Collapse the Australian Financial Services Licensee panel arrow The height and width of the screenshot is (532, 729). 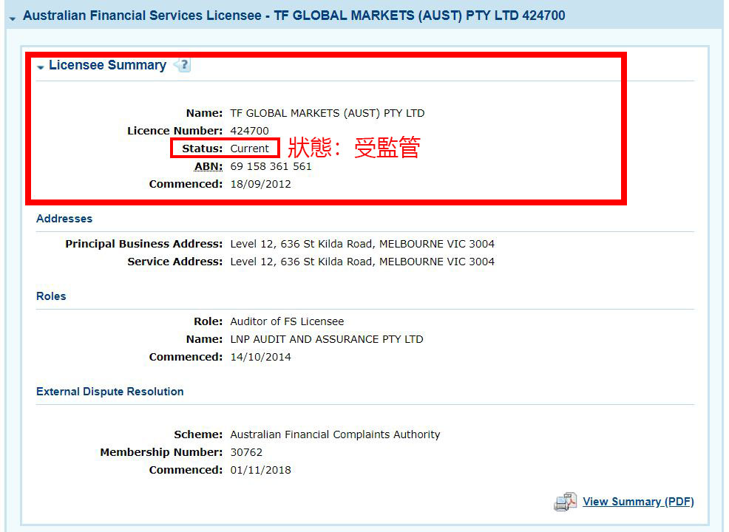[x=13, y=17]
